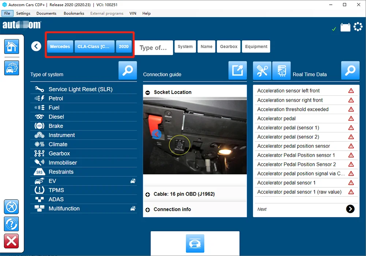This screenshot has width=366, height=256.
Task: Select the Brake ABS icon
Action: coord(39,126)
